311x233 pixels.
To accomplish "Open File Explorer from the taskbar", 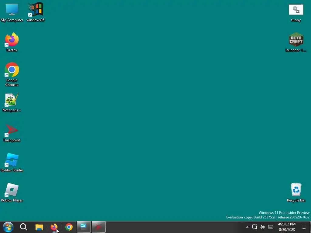I will click(39, 227).
